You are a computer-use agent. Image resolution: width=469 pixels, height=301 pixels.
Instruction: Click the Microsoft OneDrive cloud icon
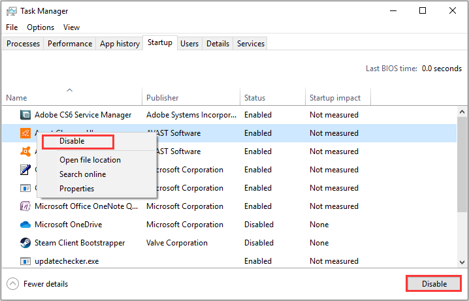coord(25,225)
